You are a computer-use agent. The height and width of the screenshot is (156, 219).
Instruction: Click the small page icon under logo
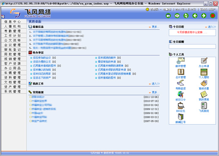[3, 16]
